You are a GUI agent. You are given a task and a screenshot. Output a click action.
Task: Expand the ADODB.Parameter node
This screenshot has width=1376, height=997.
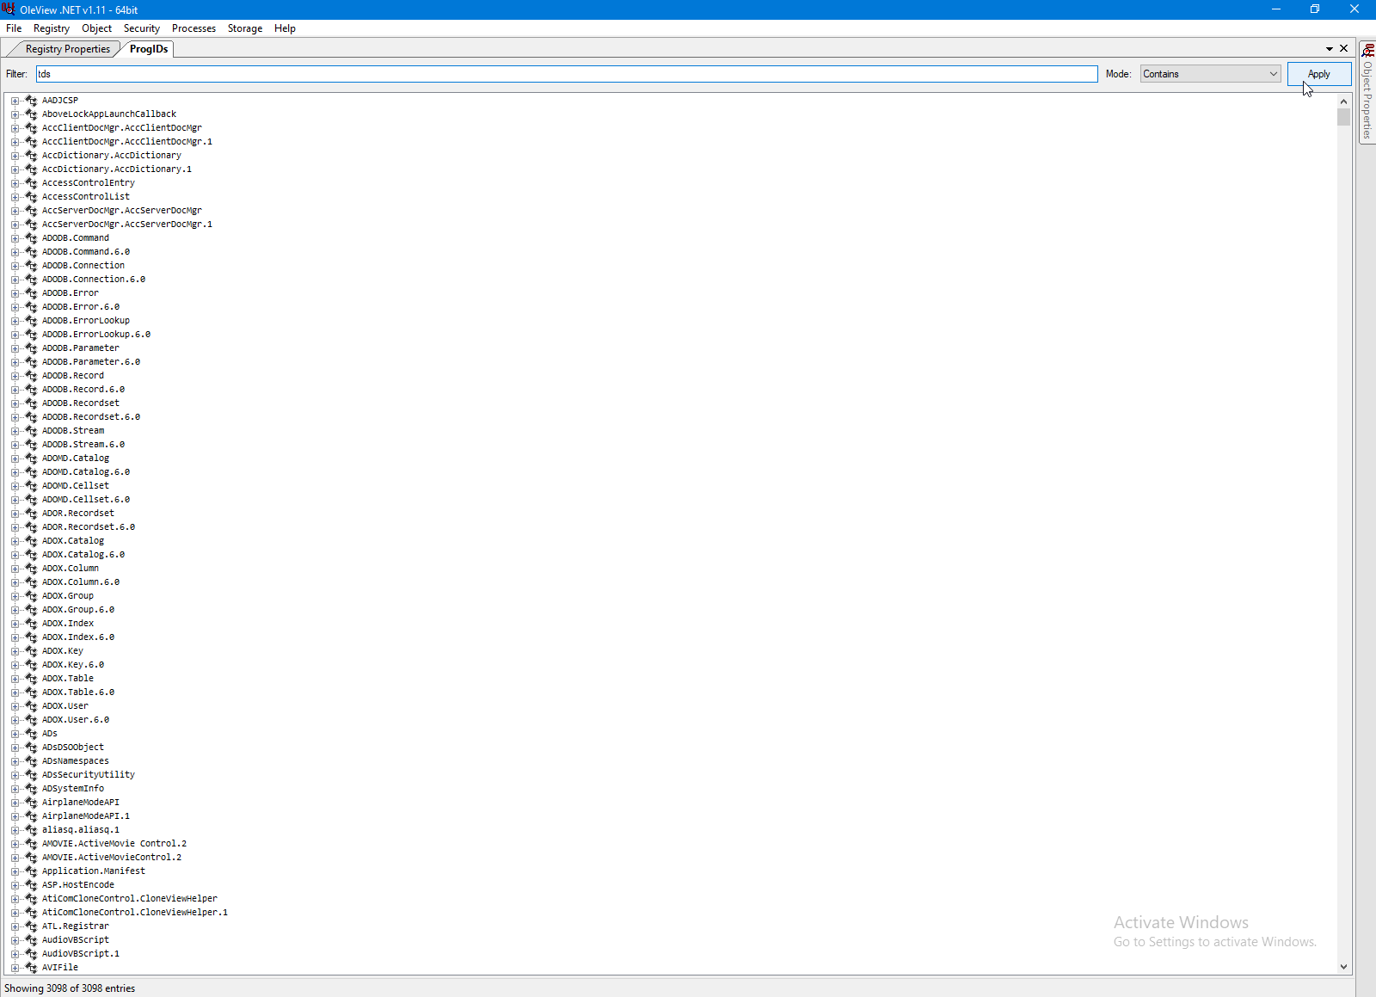click(15, 348)
